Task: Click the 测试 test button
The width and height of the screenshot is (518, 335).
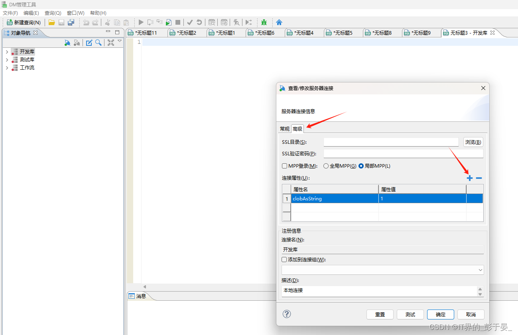Action: (410, 314)
